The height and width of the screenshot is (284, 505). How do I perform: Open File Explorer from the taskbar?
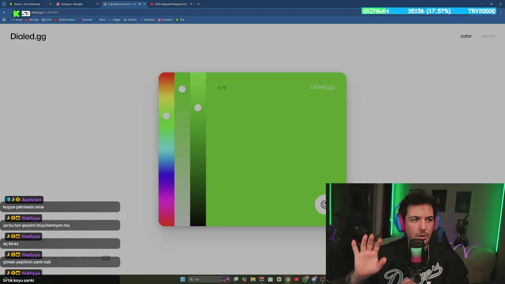point(253,279)
